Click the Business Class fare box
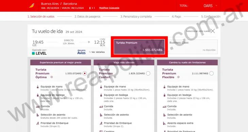The height and width of the screenshot is (132, 248). pos(193,47)
